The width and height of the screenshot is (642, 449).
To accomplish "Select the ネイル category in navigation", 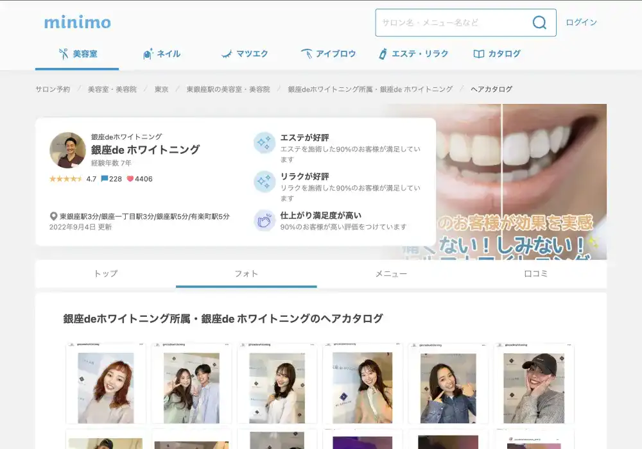I will click(161, 54).
